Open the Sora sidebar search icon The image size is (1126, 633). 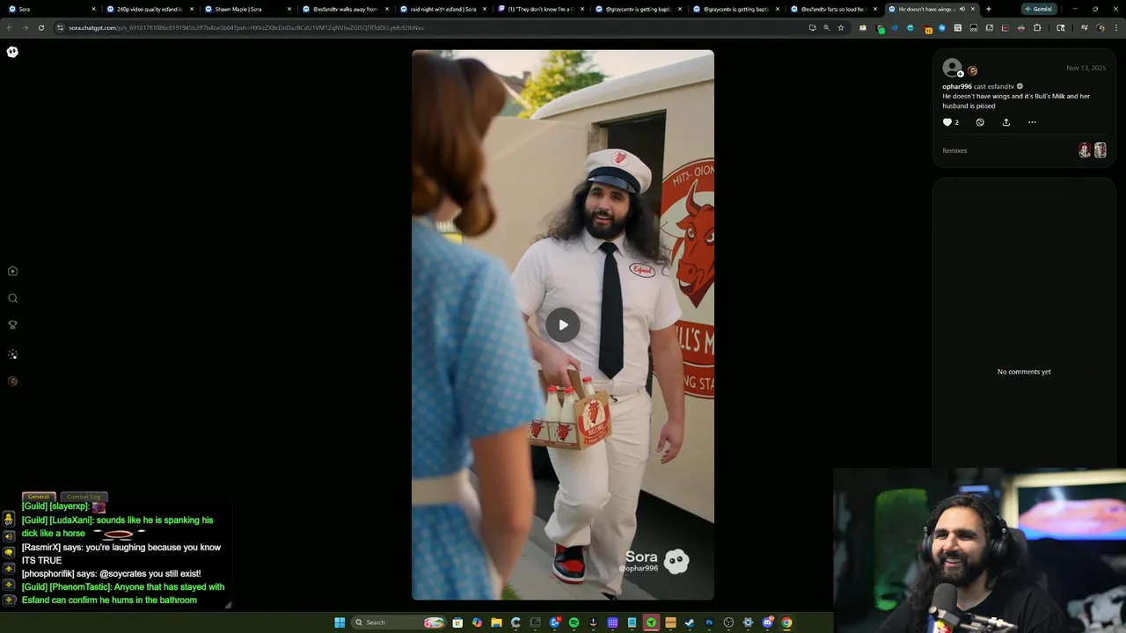click(12, 298)
